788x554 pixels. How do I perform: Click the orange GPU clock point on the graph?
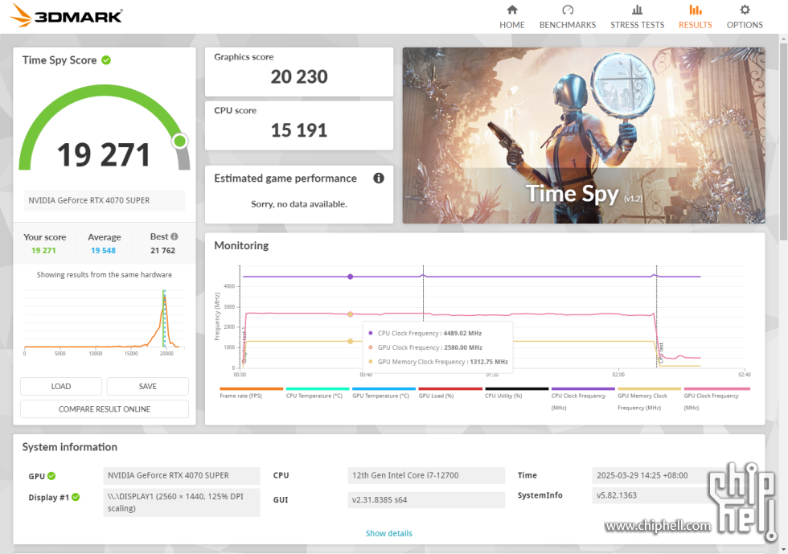point(351,314)
